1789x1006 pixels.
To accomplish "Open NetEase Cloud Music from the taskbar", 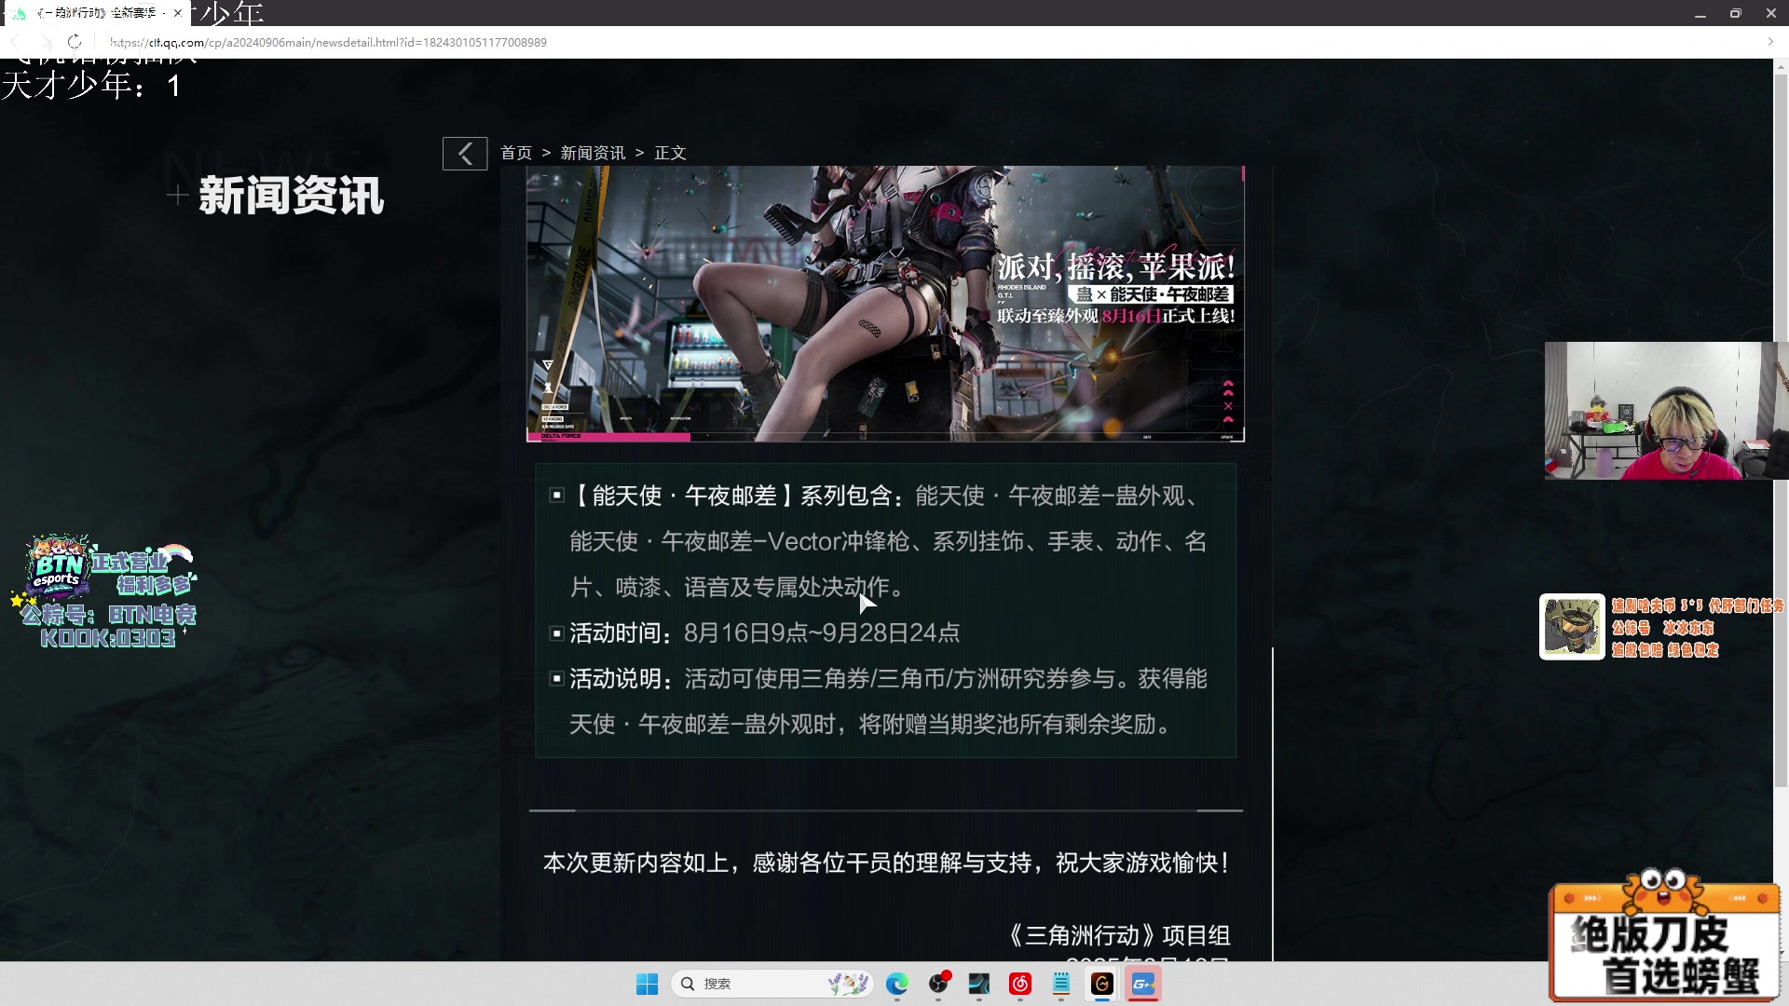I will [x=1020, y=984].
